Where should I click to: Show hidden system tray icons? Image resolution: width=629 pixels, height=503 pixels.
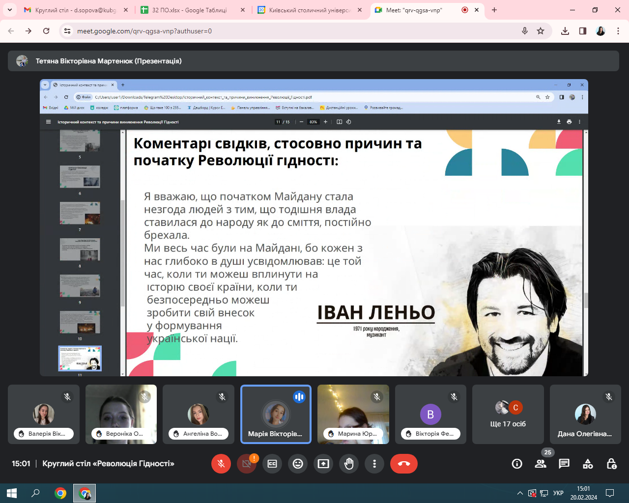[520, 493]
